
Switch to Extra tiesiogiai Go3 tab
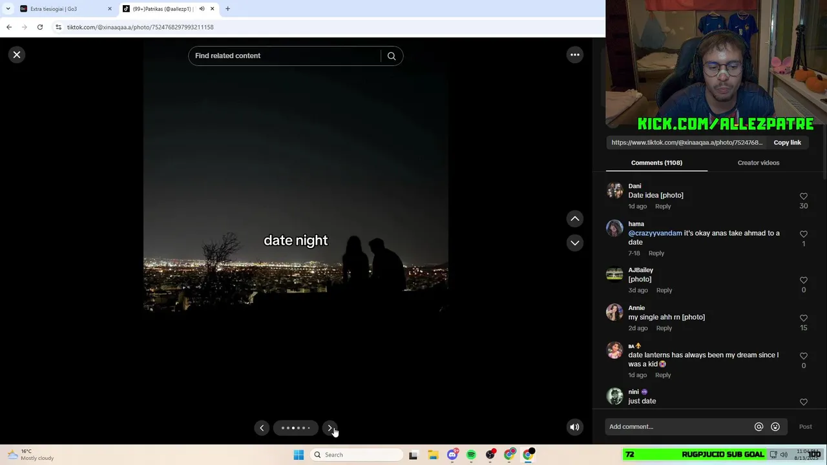point(63,9)
